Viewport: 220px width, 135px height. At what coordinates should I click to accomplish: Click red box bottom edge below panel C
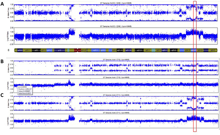click(195, 132)
